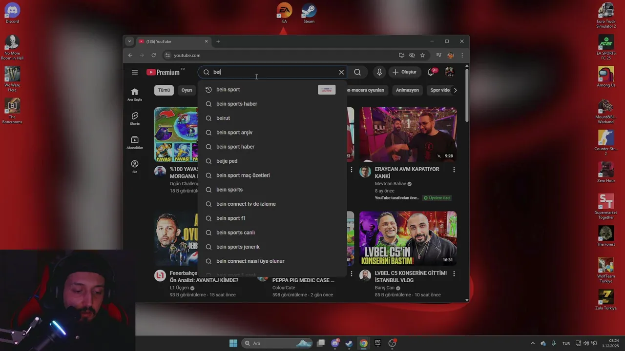Screen dimensions: 625x351
Task: Select the Animasyon filter chip
Action: point(407,90)
